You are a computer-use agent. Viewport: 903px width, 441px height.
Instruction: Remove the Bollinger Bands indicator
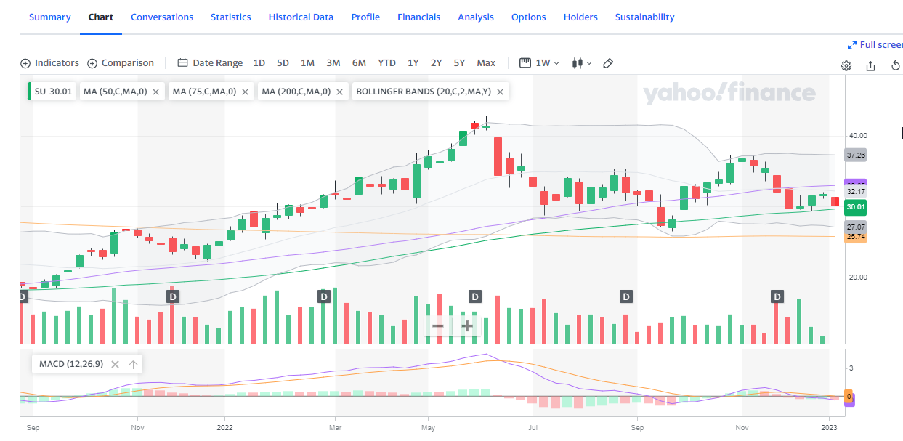pyautogui.click(x=499, y=92)
